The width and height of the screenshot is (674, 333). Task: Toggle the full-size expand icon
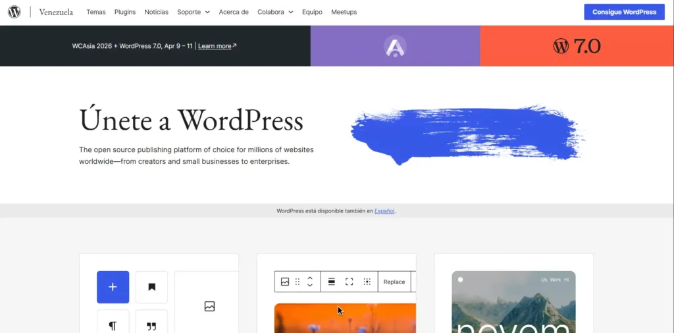click(350, 282)
